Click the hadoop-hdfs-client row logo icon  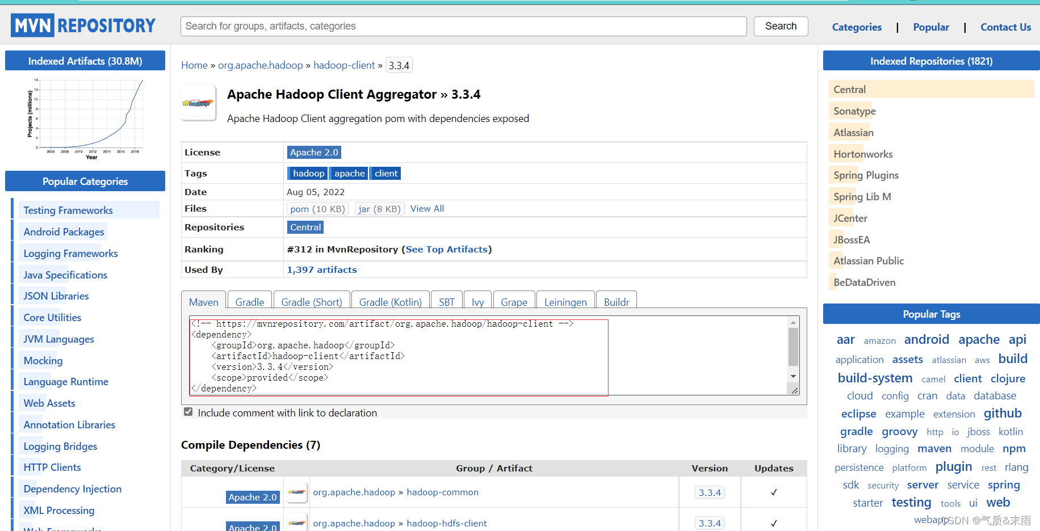[297, 522]
